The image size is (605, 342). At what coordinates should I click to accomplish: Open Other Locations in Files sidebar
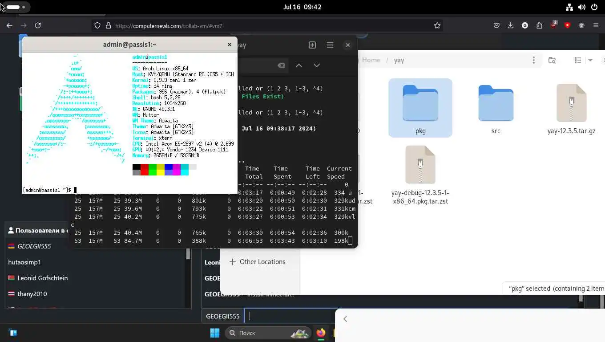pos(257,262)
